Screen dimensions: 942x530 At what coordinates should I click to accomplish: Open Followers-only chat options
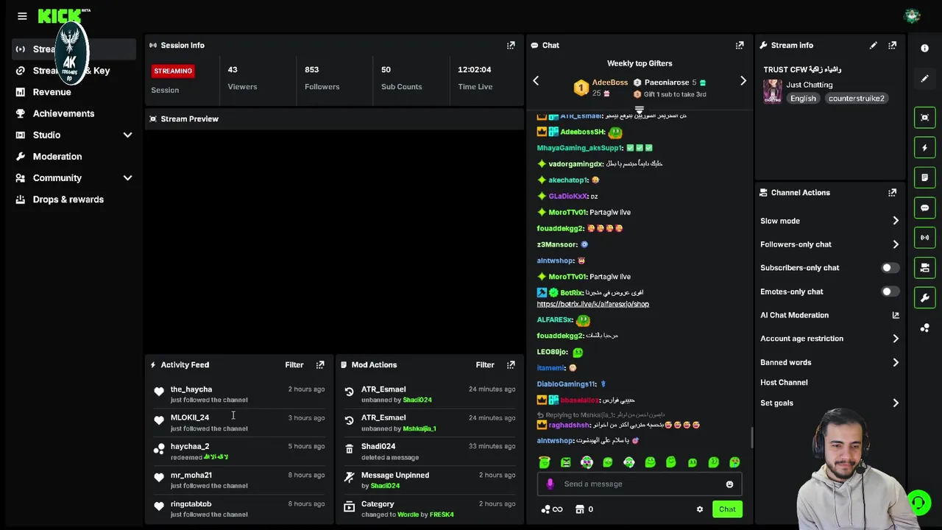[830, 244]
